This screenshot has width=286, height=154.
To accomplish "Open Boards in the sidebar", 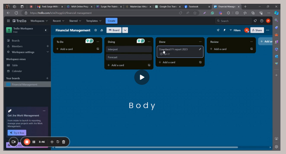I will 16,40.
